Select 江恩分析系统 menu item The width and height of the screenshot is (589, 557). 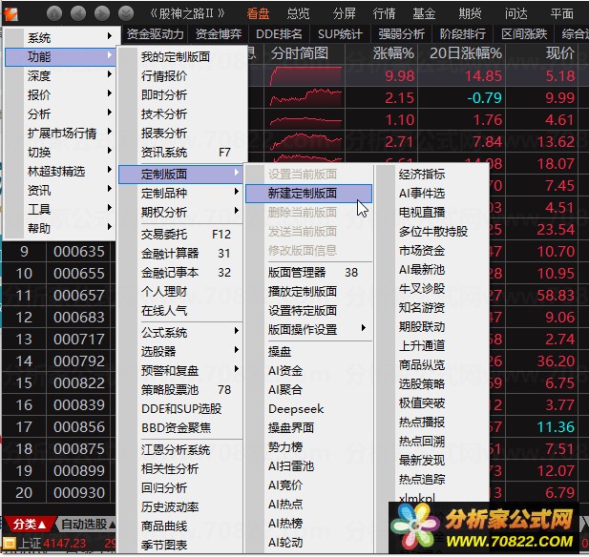tap(181, 449)
